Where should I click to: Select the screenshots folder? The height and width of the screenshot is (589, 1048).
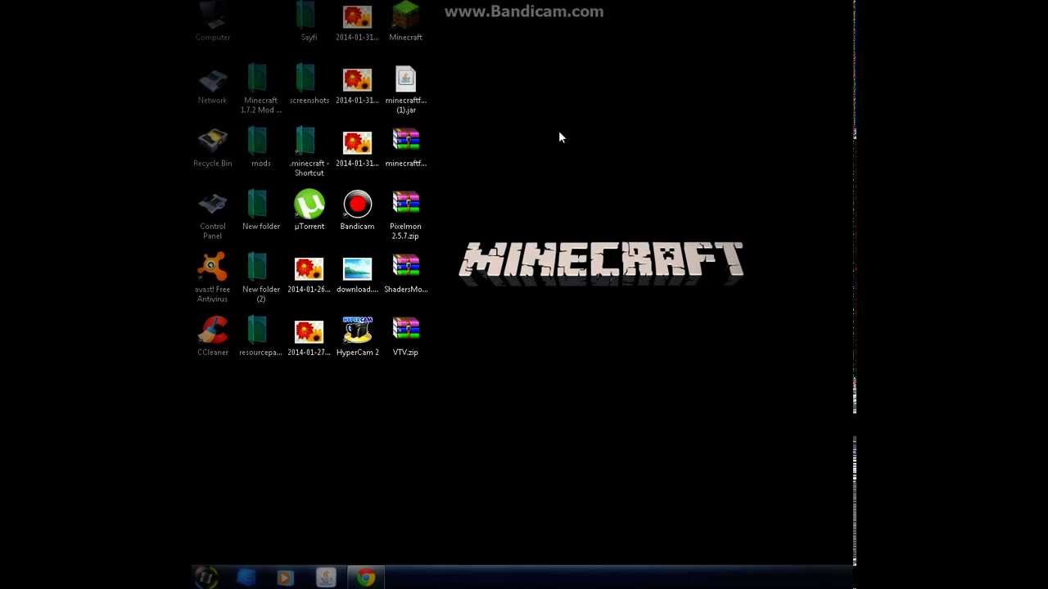(309, 84)
